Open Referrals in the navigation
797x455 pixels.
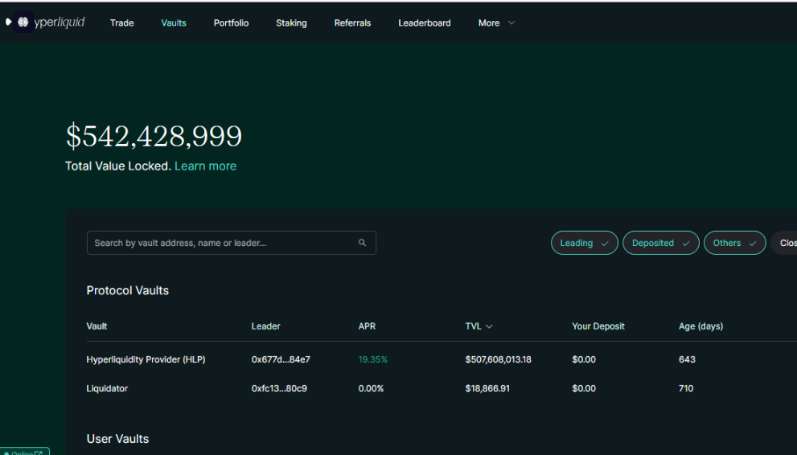point(352,23)
